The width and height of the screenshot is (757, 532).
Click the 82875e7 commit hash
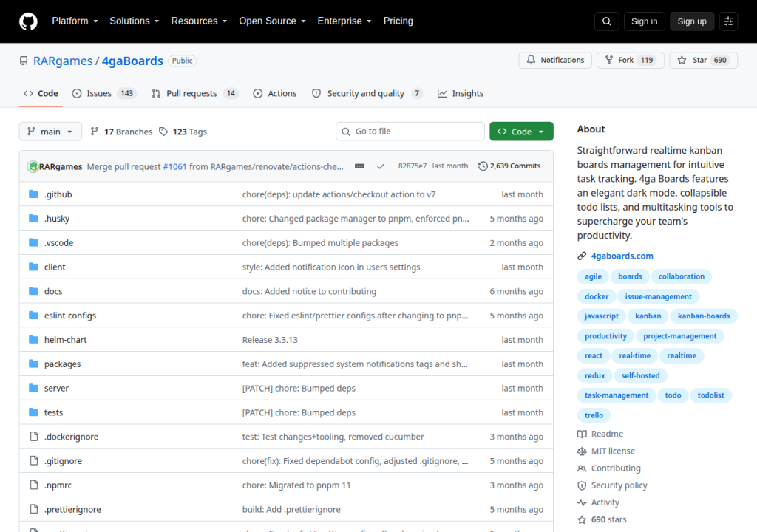pos(413,166)
